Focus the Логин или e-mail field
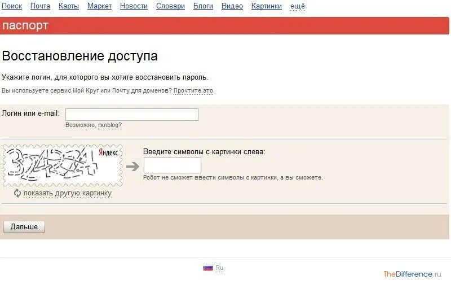This screenshot has width=451, height=284. pos(132,115)
